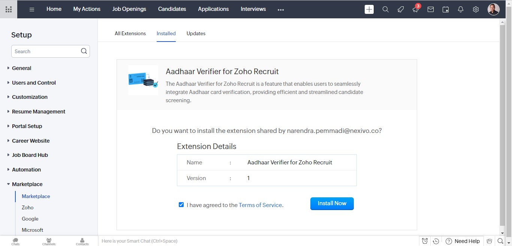Expand the Automation section
This screenshot has height=246, width=512.
click(x=24, y=170)
